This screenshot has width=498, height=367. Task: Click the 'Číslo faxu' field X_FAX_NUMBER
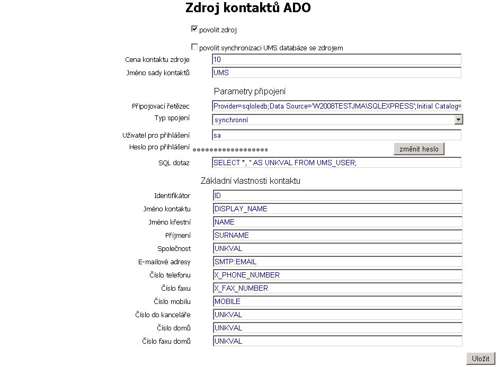pyautogui.click(x=337, y=288)
